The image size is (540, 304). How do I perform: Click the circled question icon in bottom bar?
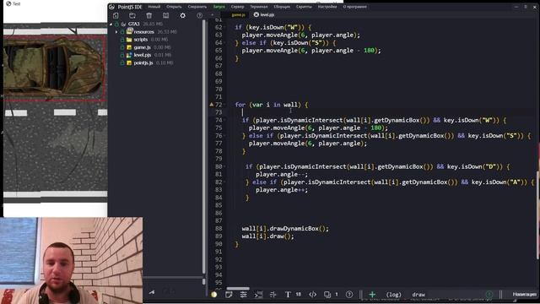click(x=349, y=295)
